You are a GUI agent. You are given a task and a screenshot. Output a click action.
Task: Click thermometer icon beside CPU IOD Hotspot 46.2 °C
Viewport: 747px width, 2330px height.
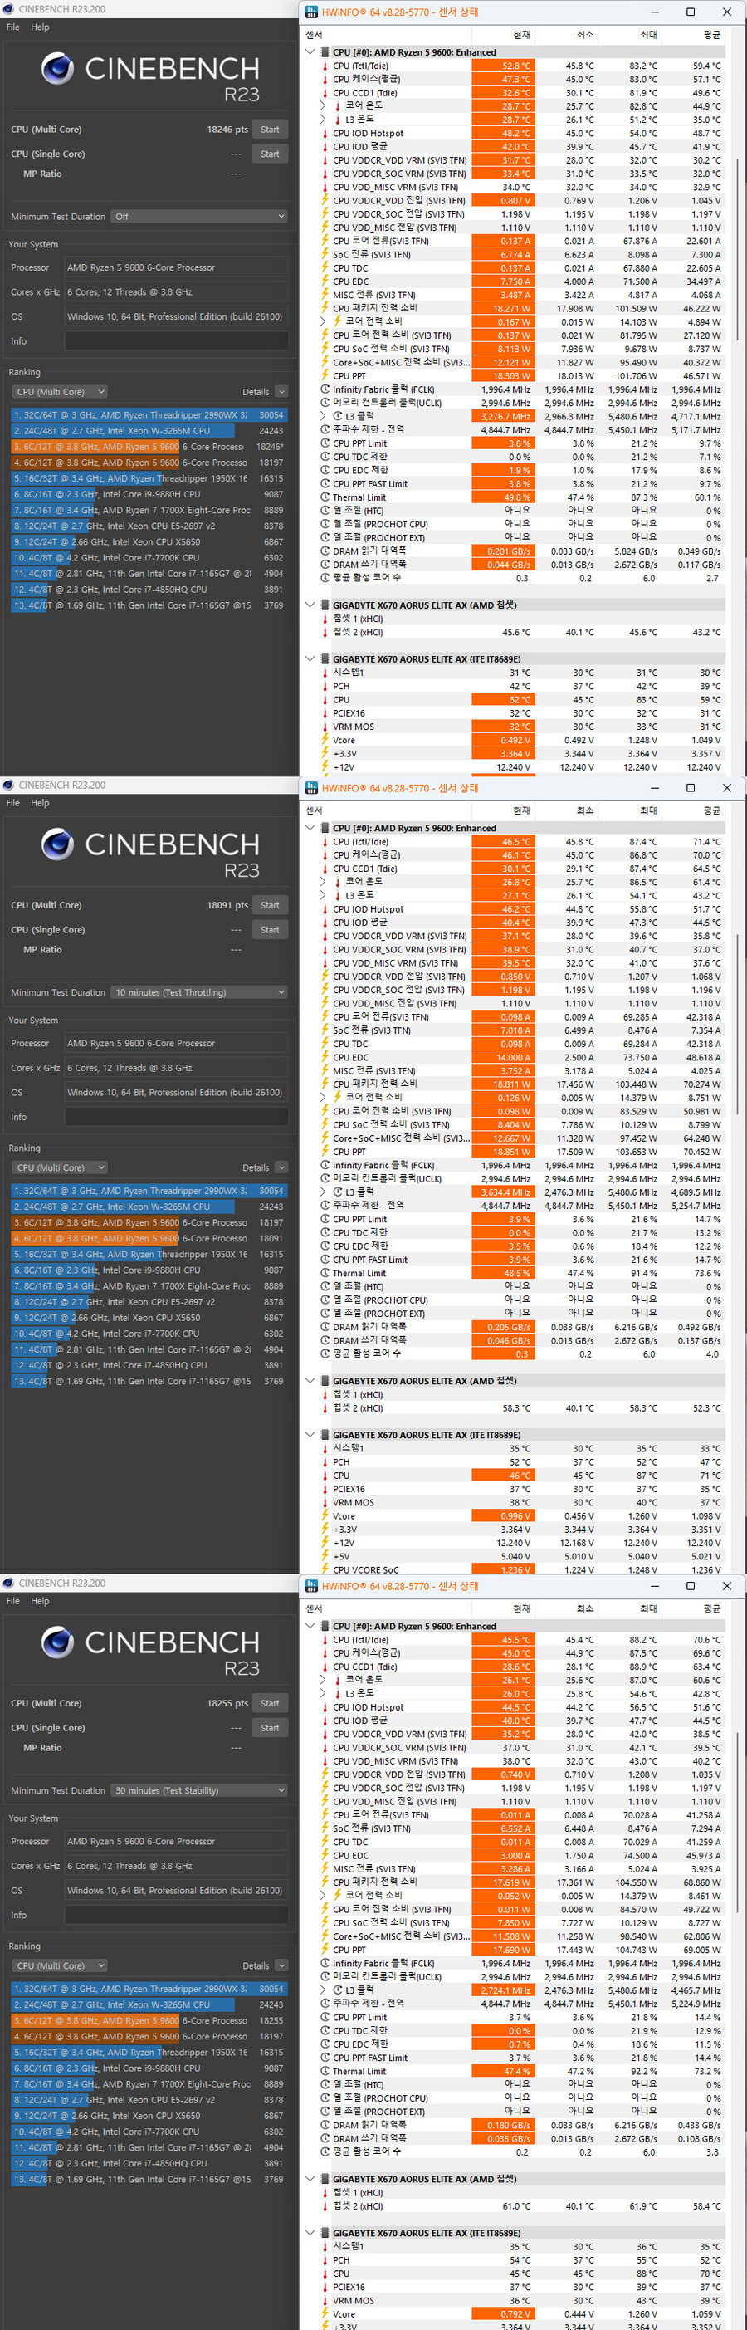click(x=325, y=910)
